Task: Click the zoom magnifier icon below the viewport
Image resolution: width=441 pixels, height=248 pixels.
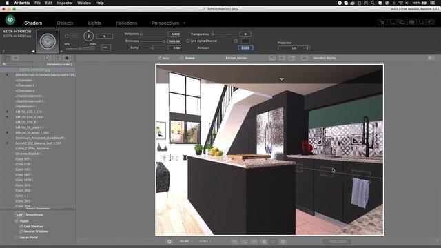Action: 234,242
